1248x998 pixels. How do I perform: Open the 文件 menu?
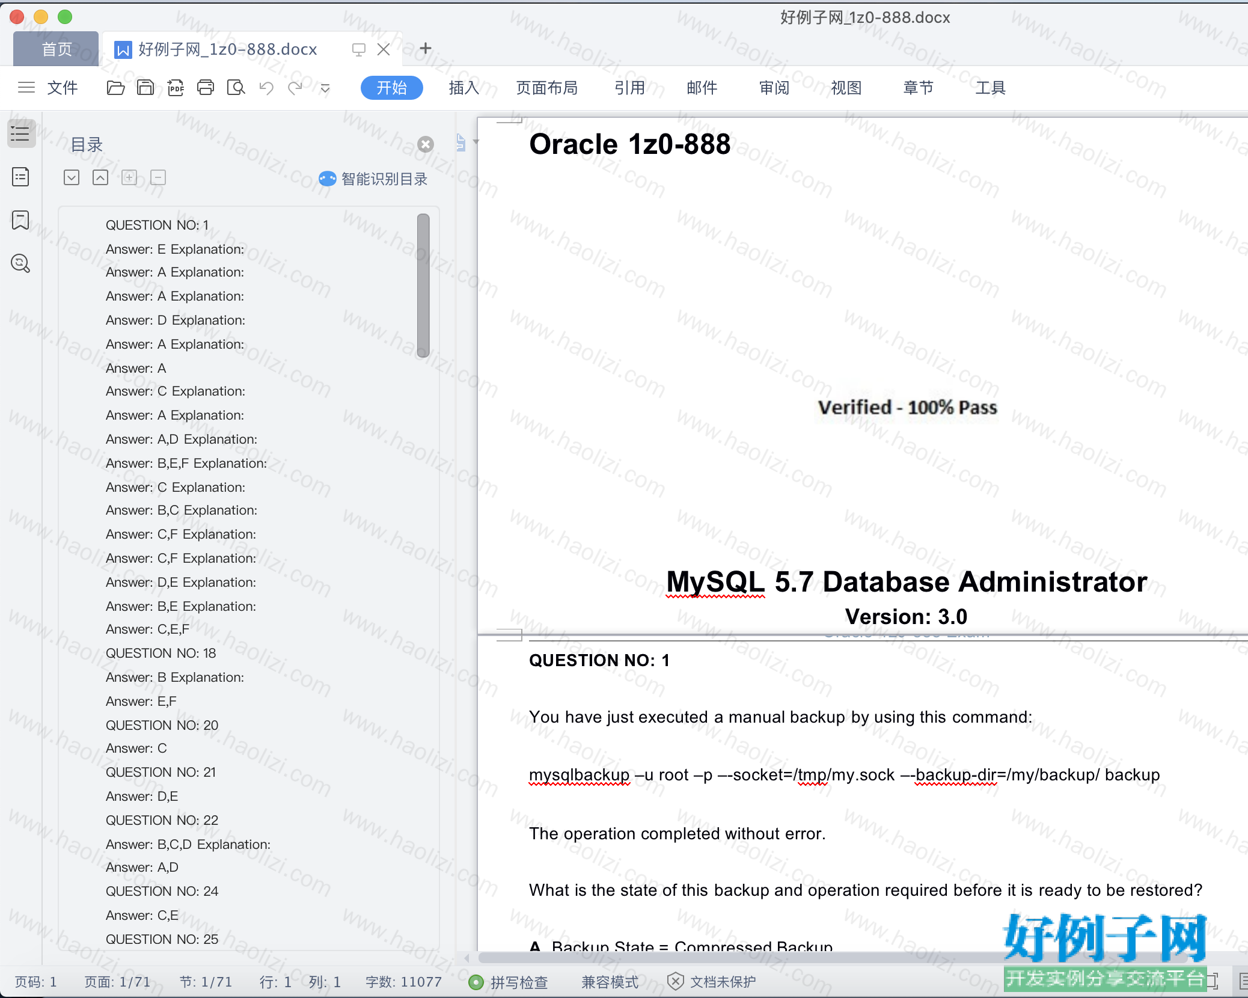(x=63, y=88)
